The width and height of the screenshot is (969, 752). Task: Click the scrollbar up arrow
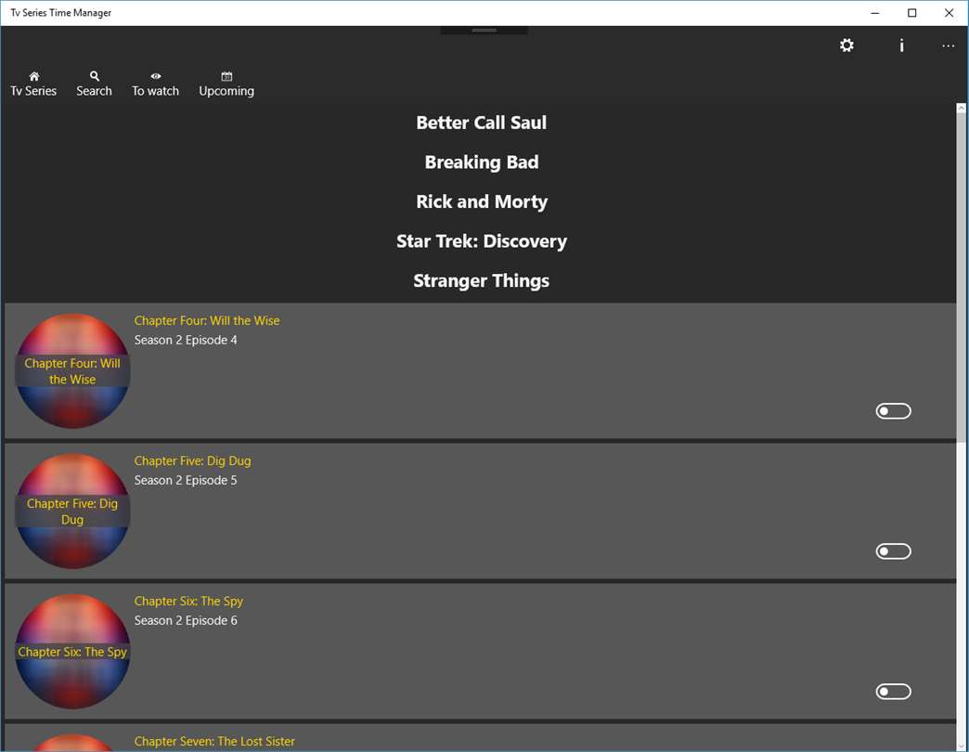tap(961, 108)
